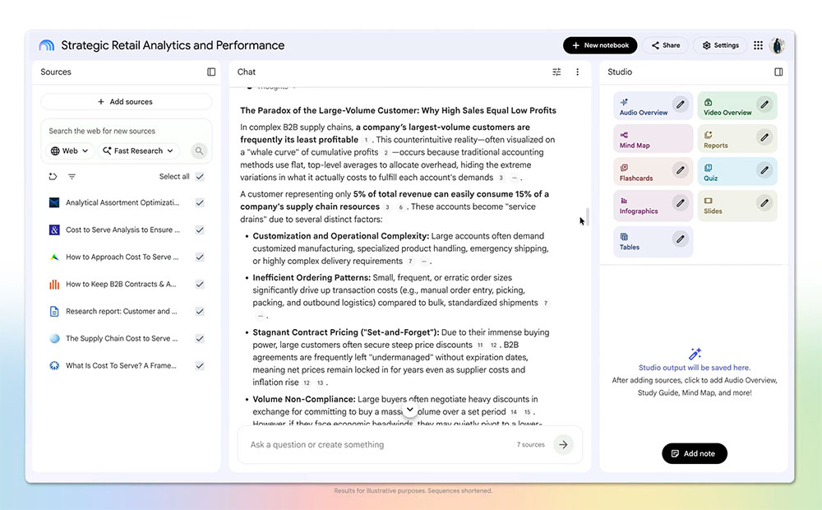
Task: Expand citations after 'each account's demands'
Action: coord(515,178)
